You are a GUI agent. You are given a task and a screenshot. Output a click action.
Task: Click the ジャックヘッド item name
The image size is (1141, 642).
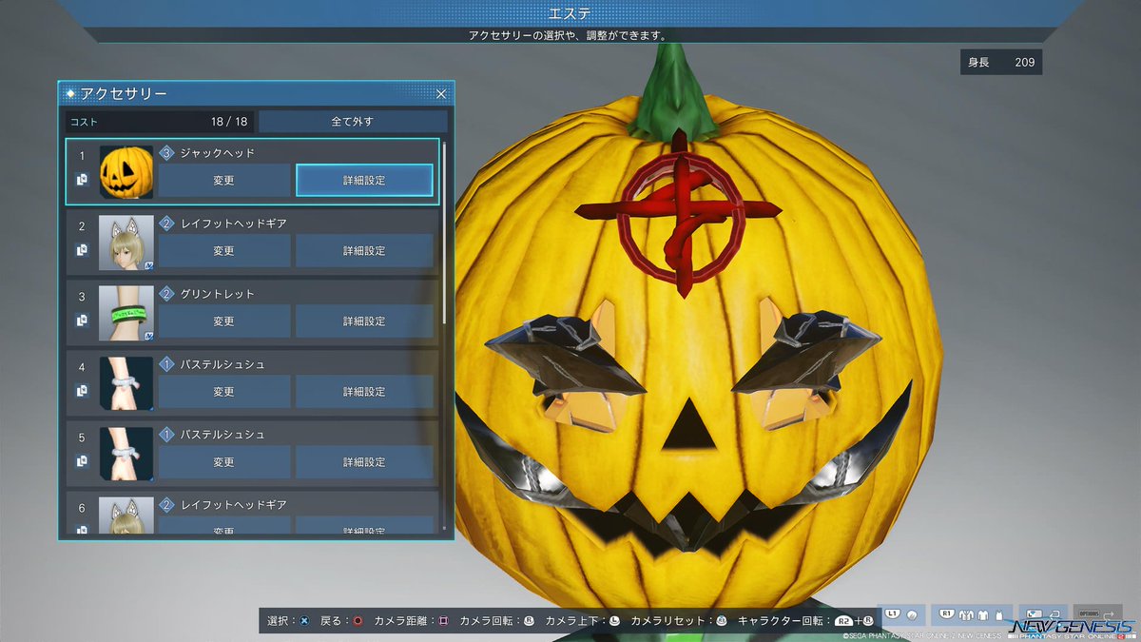(217, 153)
